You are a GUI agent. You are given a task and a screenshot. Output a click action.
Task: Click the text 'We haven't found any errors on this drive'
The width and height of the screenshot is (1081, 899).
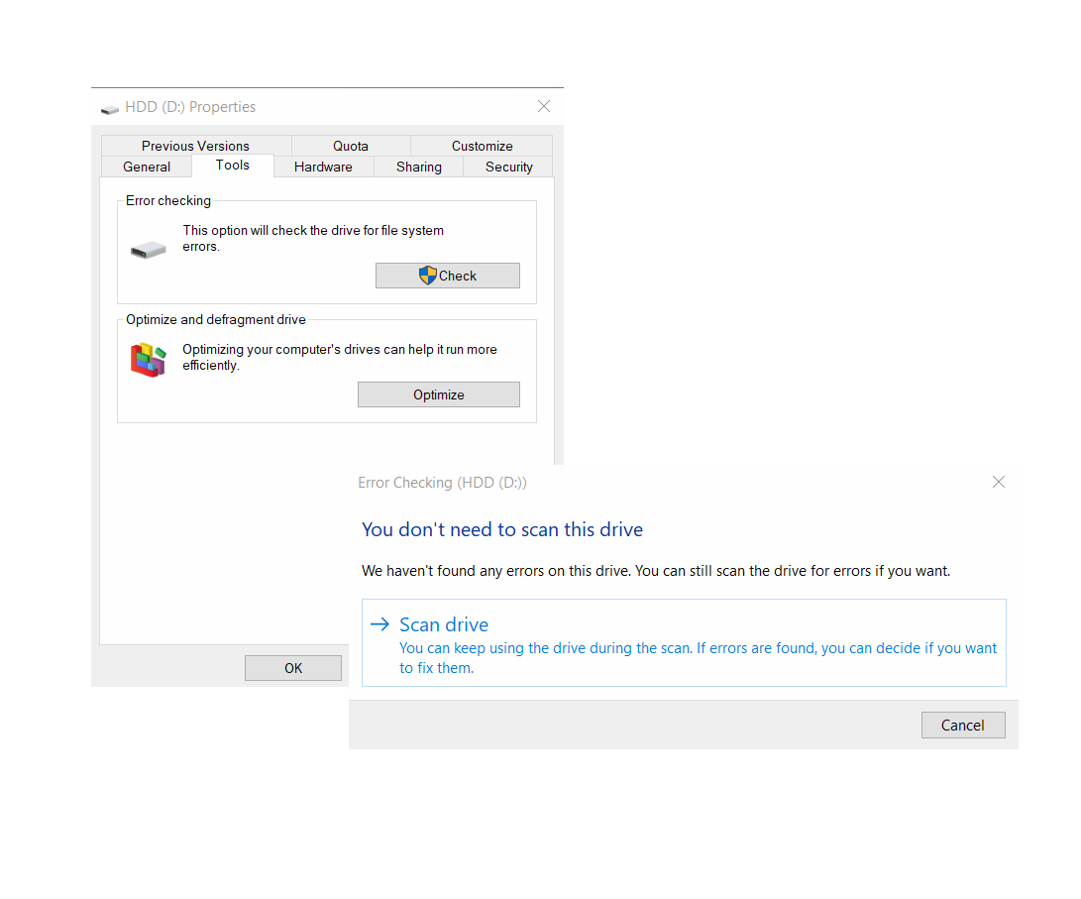pyautogui.click(x=495, y=571)
